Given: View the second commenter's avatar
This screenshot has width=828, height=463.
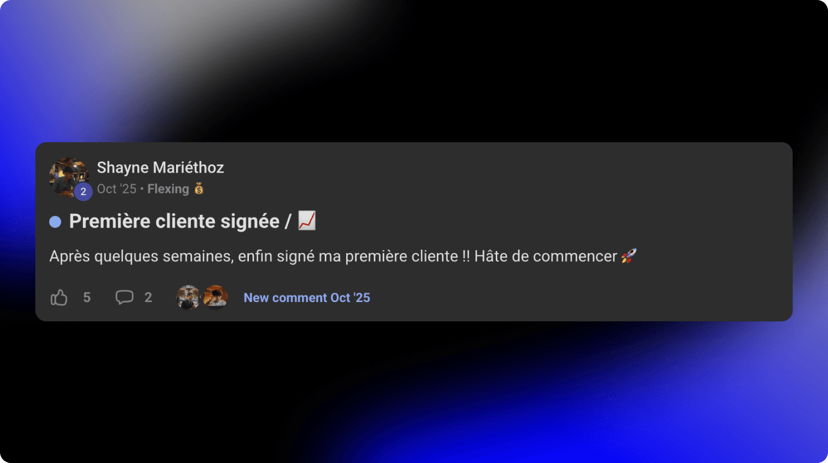Looking at the screenshot, I should point(215,298).
